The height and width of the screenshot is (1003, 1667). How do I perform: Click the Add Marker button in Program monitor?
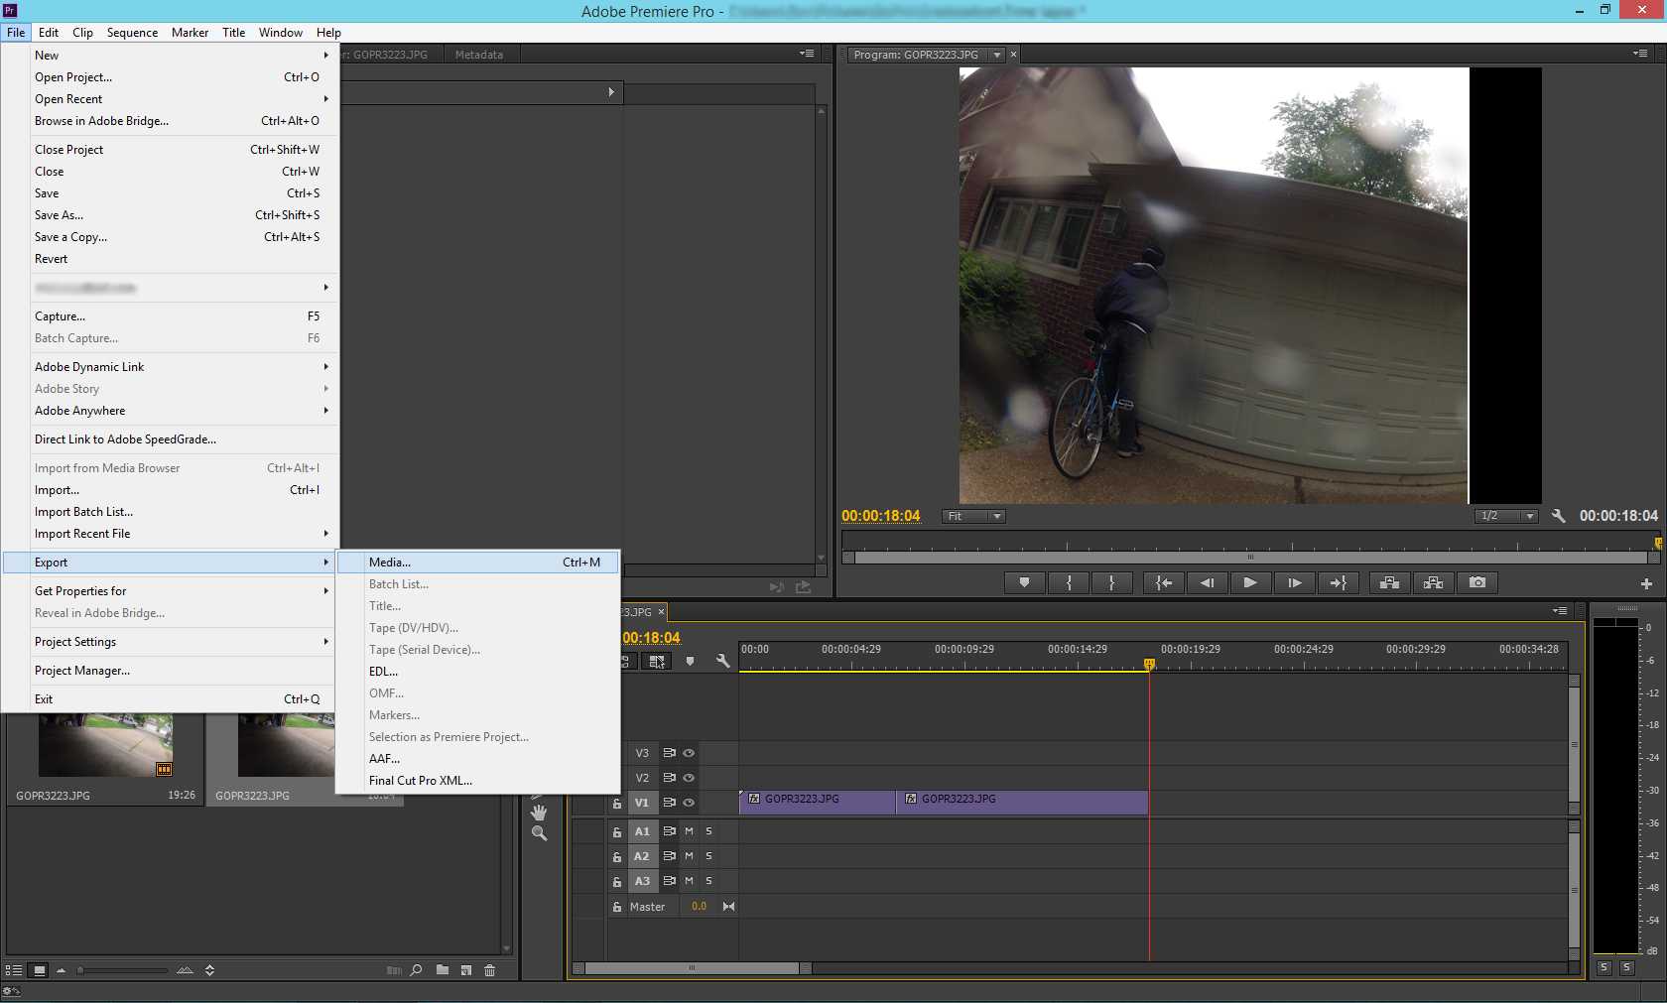click(1024, 583)
